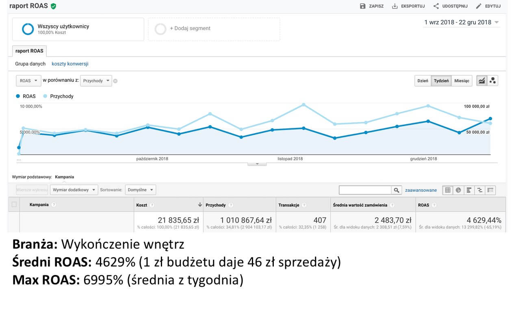Click the search magnifier icon in table filter
The image size is (520, 325).
[396, 190]
